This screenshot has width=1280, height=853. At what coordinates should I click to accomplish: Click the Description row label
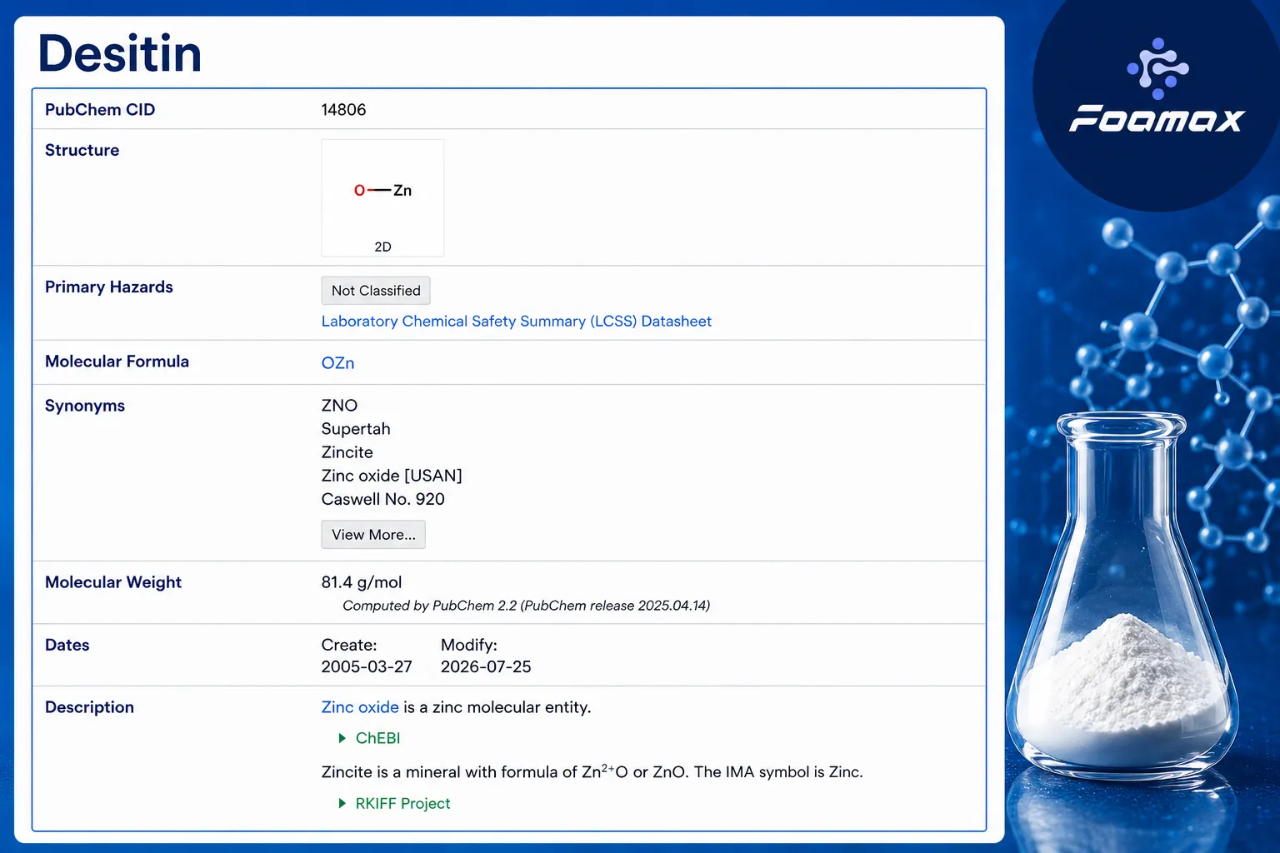[x=90, y=707]
